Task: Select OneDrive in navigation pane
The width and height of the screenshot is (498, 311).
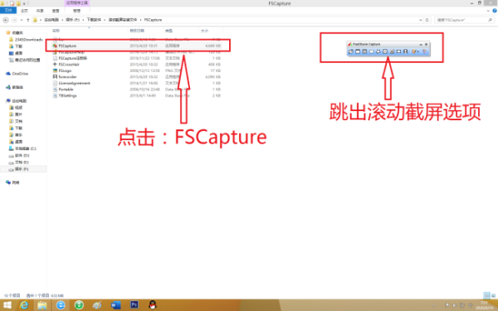Action: point(17,74)
